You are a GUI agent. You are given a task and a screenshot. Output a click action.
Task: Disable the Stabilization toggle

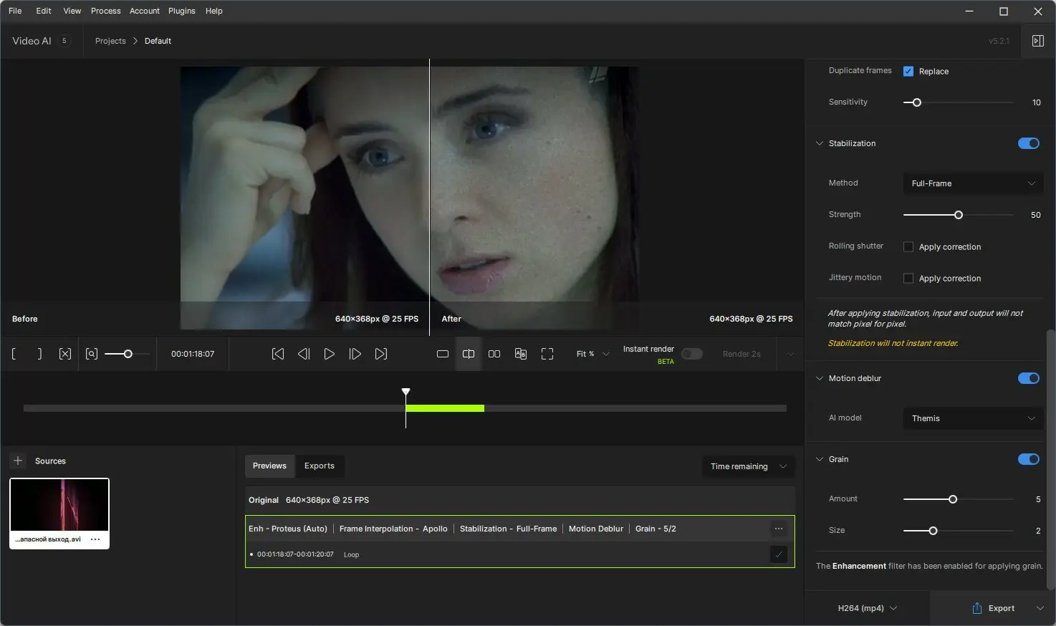pos(1028,143)
